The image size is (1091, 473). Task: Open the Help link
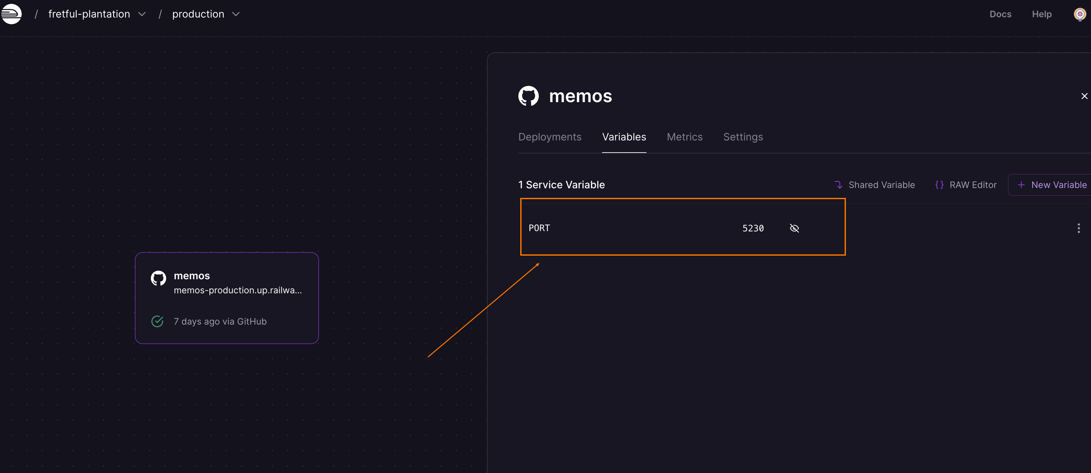click(1041, 14)
